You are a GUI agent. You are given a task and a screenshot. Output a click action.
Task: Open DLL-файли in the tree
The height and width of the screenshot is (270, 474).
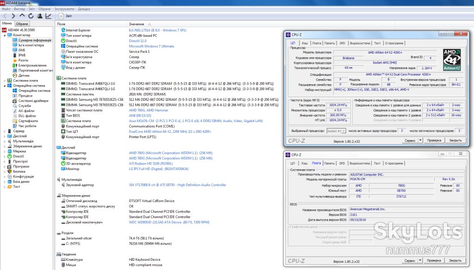(x=27, y=116)
